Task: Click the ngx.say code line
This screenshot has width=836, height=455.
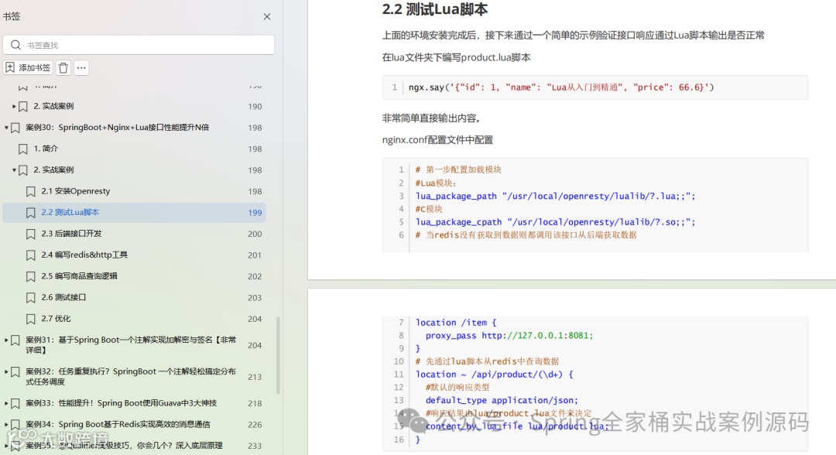Action: pyautogui.click(x=561, y=87)
